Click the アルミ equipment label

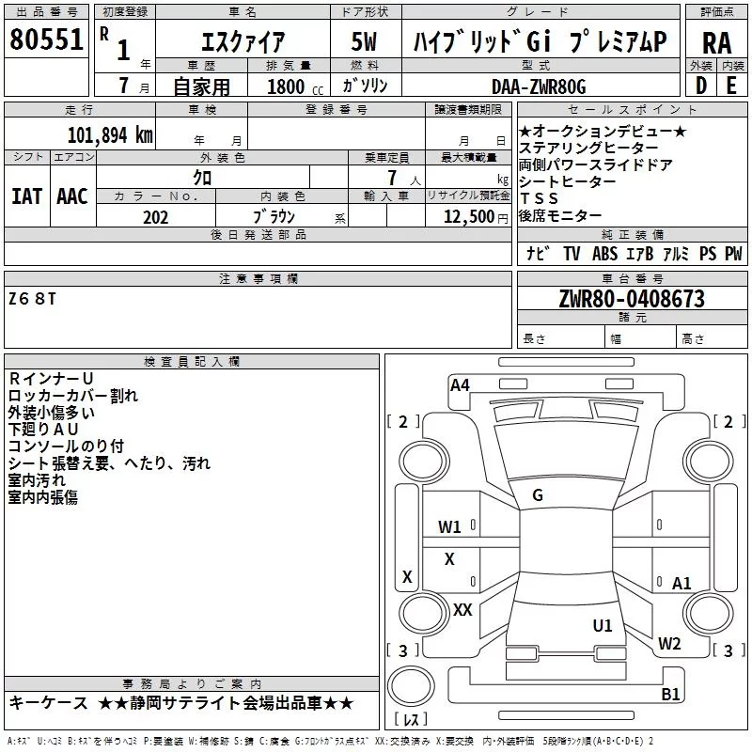676,254
